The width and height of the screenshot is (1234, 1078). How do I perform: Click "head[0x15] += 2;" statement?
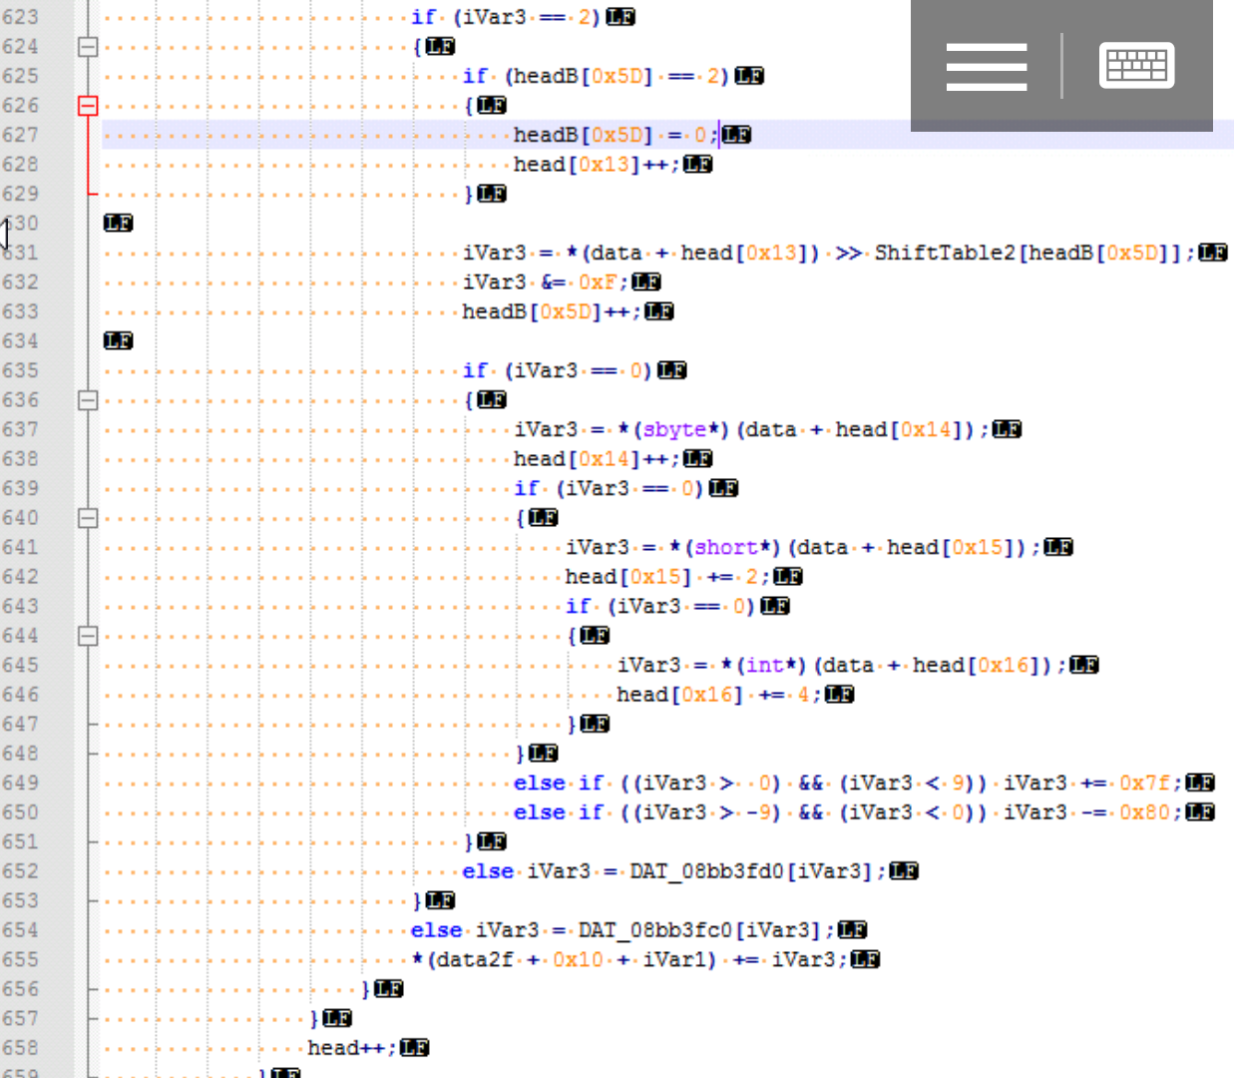coord(667,577)
